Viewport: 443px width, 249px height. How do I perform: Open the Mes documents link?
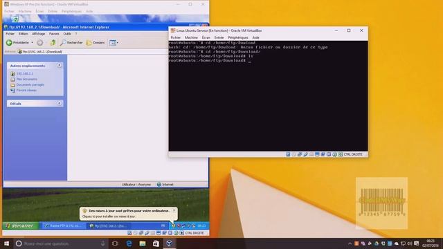point(26,80)
